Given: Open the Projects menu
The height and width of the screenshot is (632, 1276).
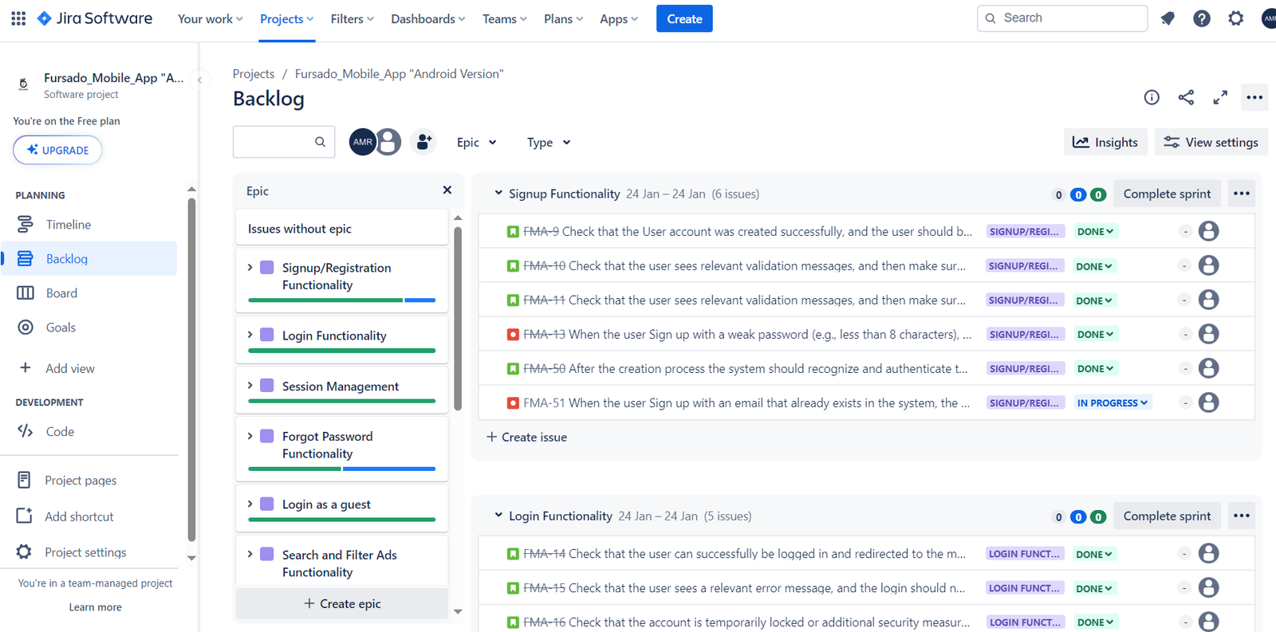Looking at the screenshot, I should point(286,19).
